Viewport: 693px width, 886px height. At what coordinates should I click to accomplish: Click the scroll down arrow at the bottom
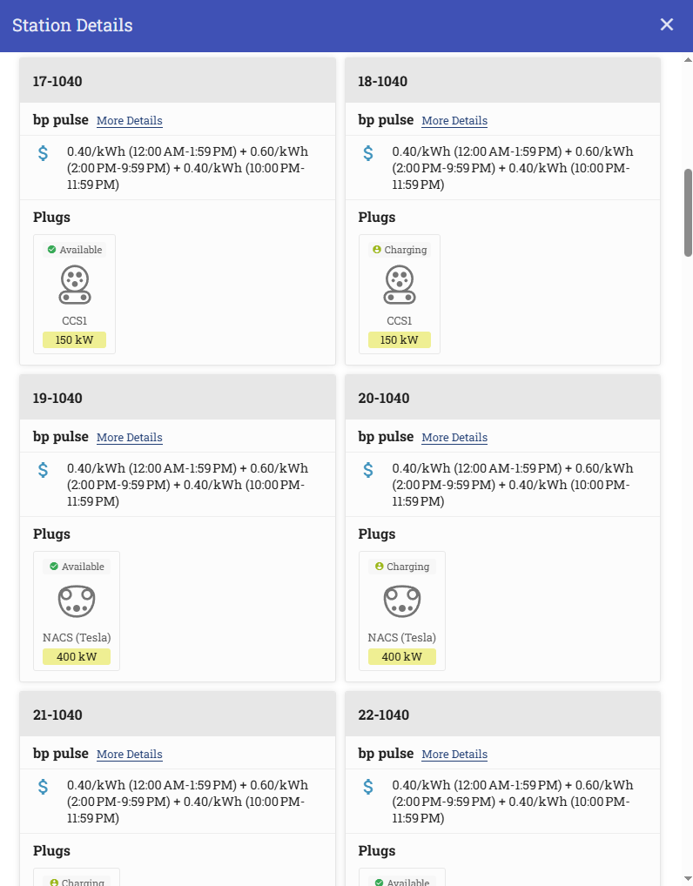688,878
